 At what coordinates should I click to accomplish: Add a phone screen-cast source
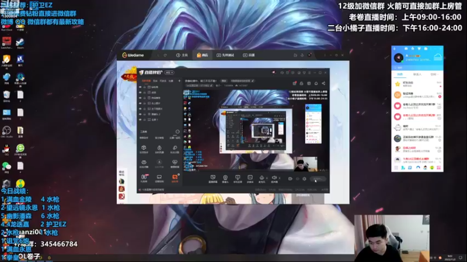[238, 178]
